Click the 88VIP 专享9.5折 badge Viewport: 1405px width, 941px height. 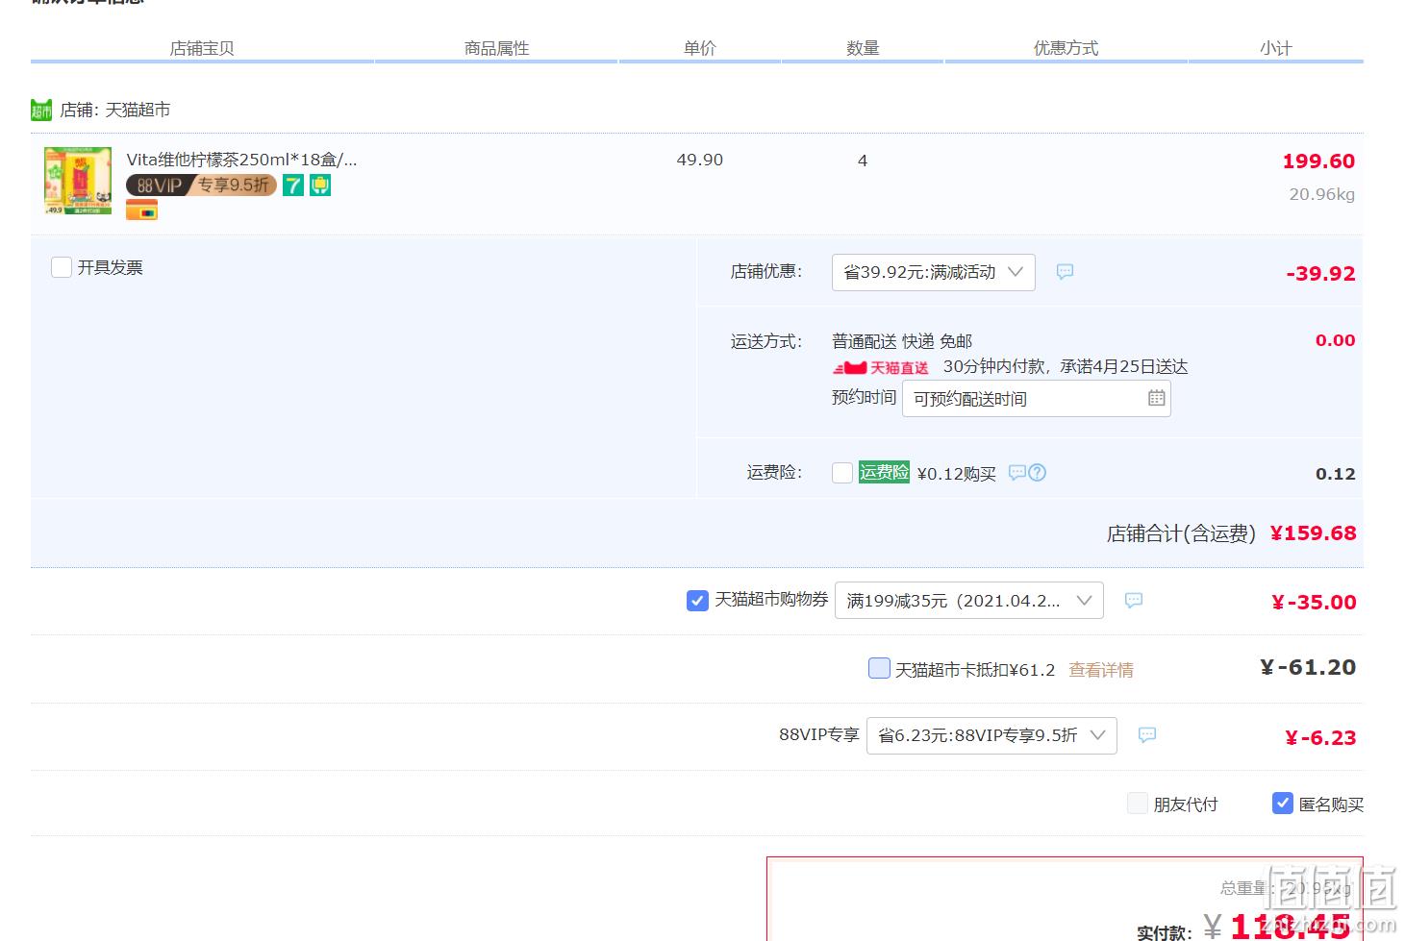(201, 186)
